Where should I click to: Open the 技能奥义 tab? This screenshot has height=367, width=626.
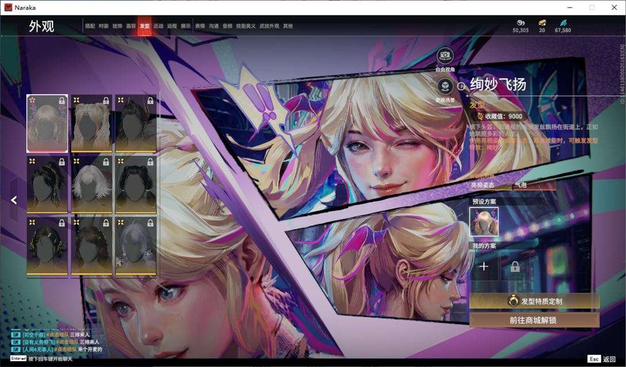pyautogui.click(x=246, y=26)
